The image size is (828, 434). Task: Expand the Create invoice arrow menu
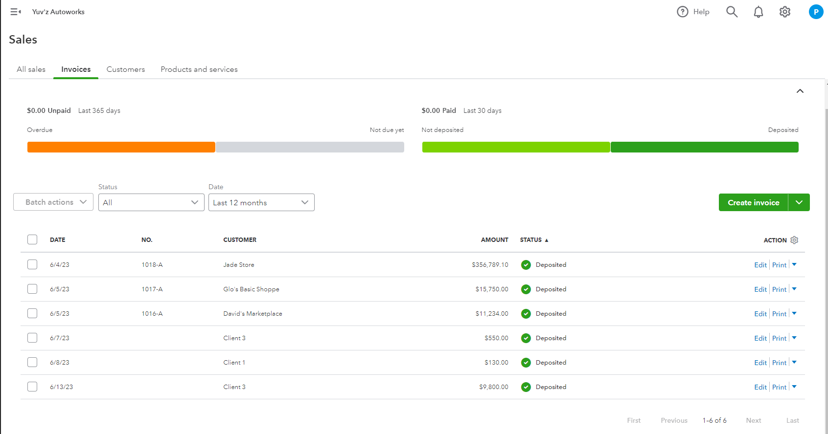click(x=799, y=202)
